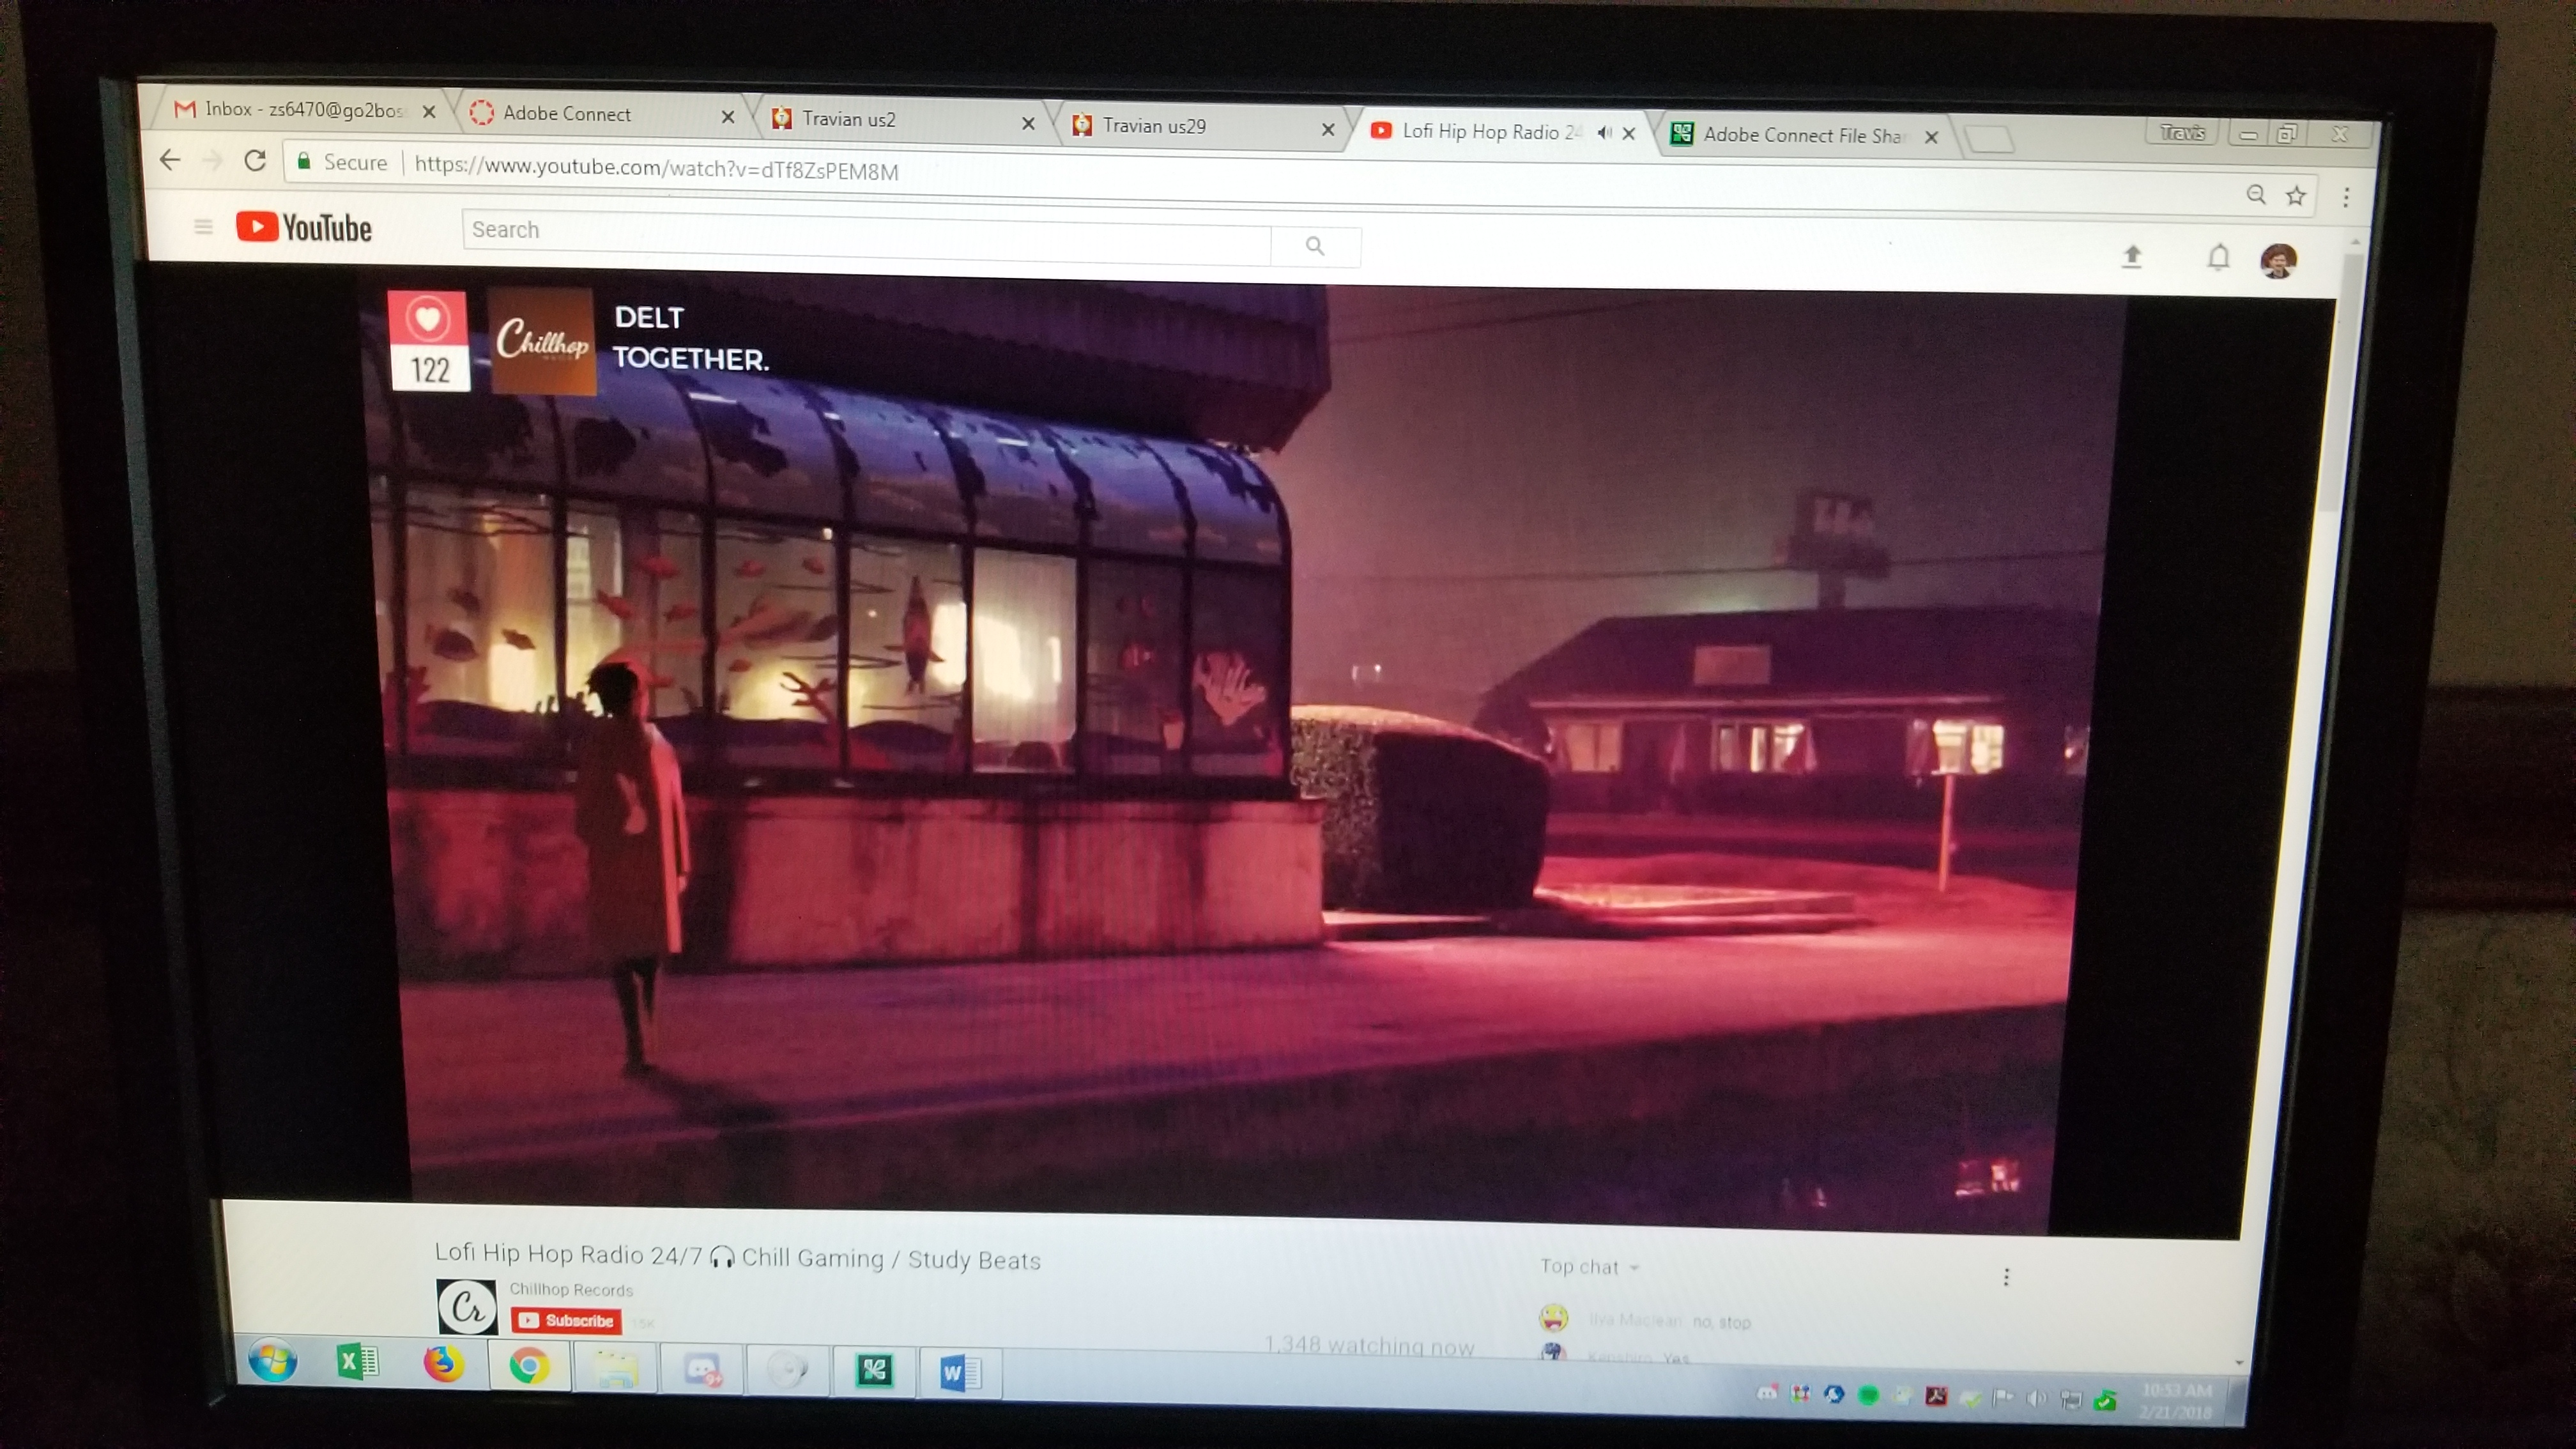Viewport: 2576px width, 1449px height.
Task: Open the Chillhop Records channel avatar
Action: click(467, 1306)
